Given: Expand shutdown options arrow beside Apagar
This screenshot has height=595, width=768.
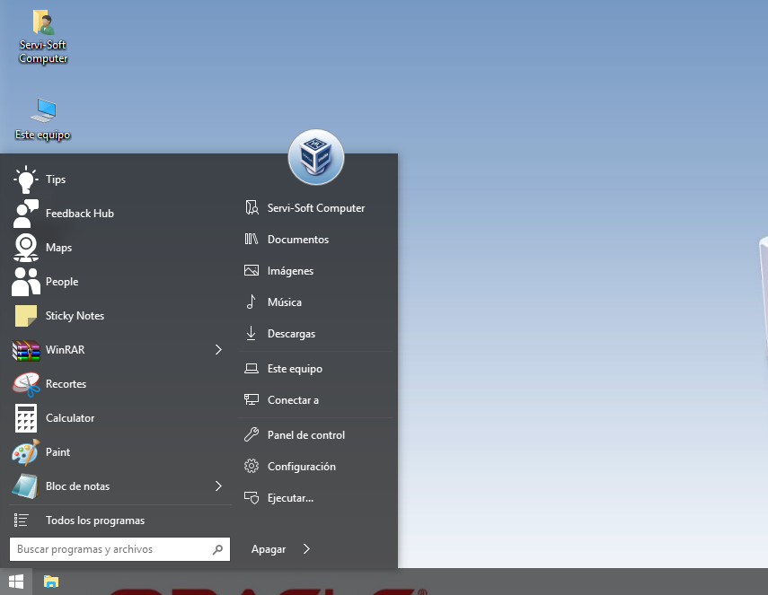Looking at the screenshot, I should tap(306, 549).
